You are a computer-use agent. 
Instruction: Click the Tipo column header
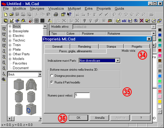pos(57,34)
